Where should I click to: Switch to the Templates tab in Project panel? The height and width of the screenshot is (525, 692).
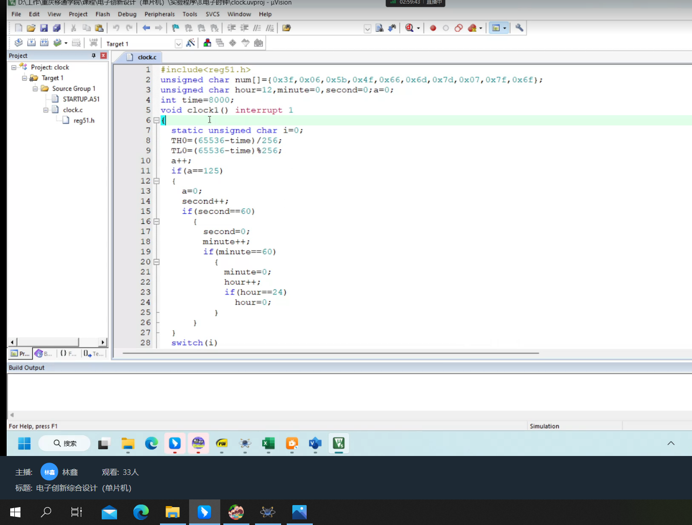click(x=94, y=353)
